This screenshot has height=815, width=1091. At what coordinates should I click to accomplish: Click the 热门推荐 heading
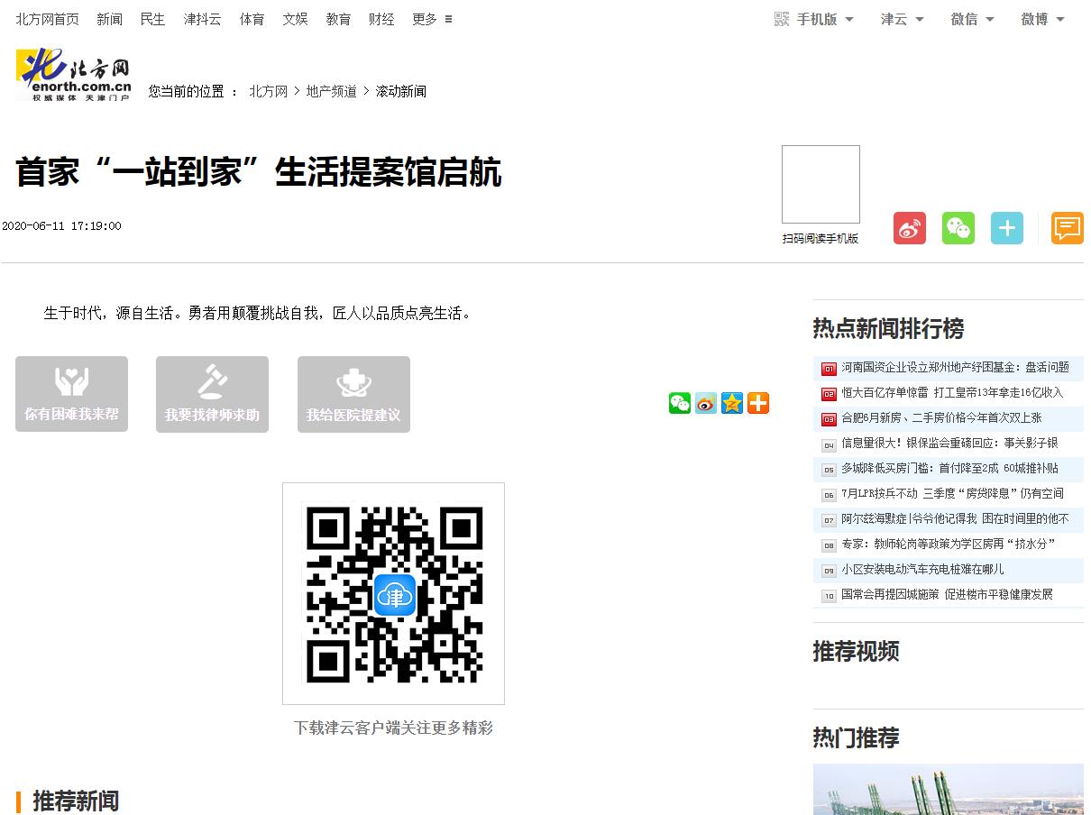tap(856, 738)
